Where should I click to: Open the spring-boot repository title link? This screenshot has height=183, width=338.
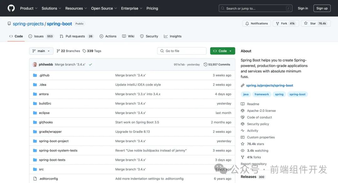tap(59, 24)
